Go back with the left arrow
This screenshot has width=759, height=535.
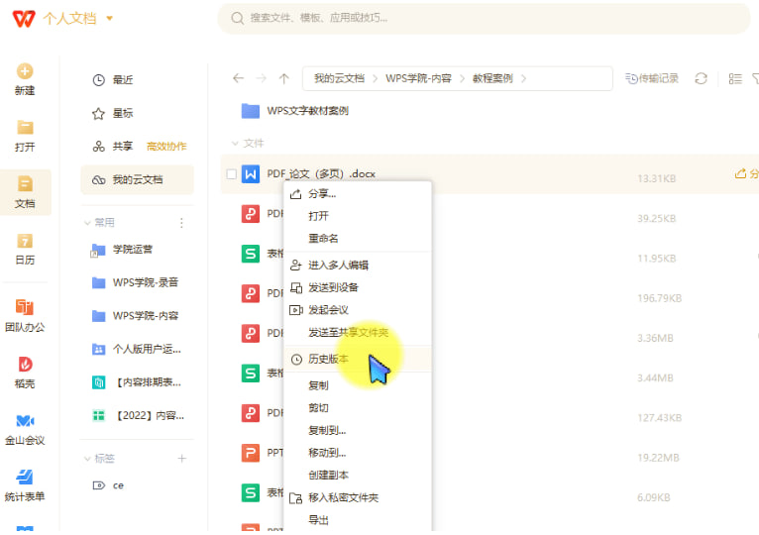click(x=238, y=78)
